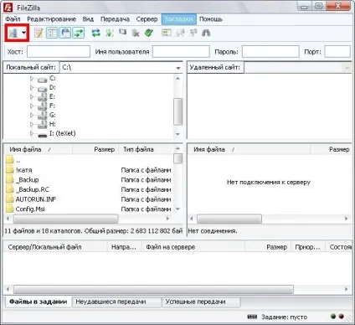Select the parent folder '..' entry
Image resolution: width=355 pixels, height=325 pixels.
[18, 161]
